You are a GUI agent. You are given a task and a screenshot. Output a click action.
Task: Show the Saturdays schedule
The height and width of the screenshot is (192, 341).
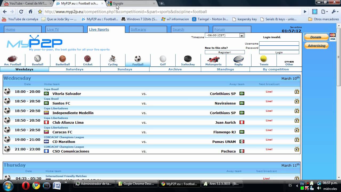(x=75, y=69)
